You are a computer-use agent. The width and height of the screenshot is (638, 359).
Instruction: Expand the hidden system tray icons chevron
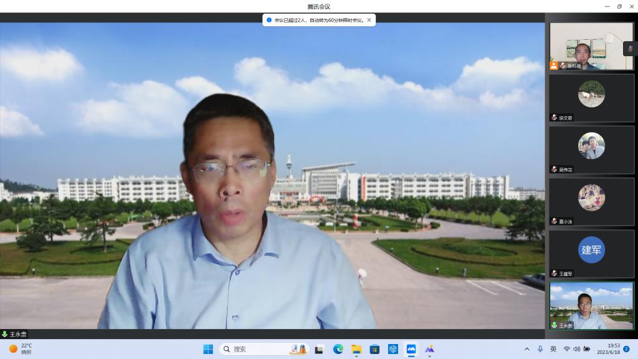[x=526, y=349]
